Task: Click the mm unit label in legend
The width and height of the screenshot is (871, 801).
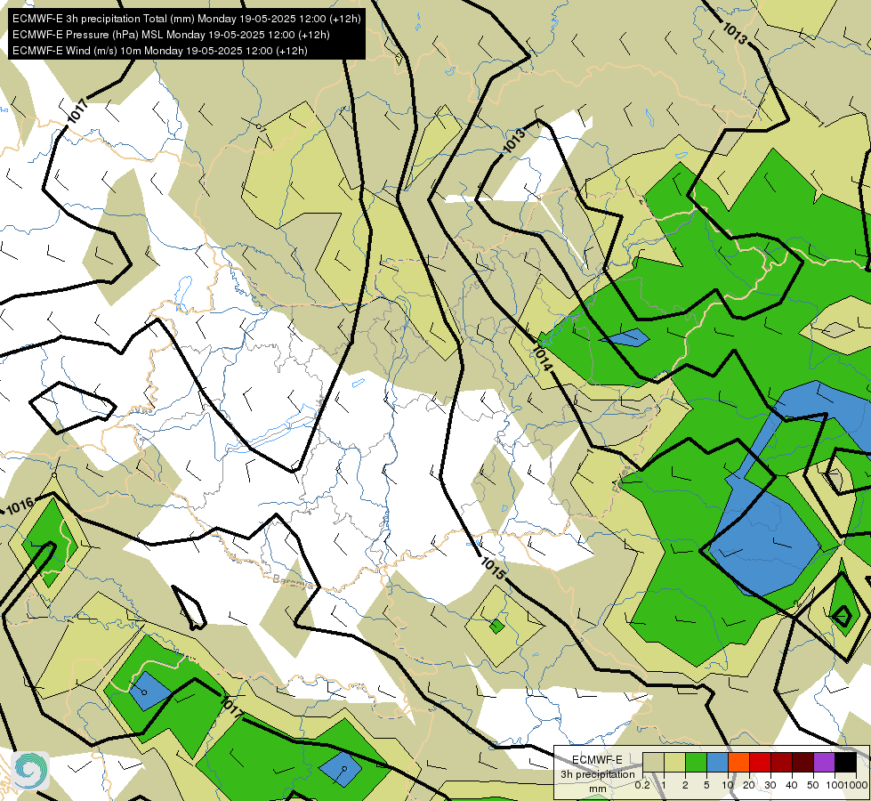Action: click(598, 789)
